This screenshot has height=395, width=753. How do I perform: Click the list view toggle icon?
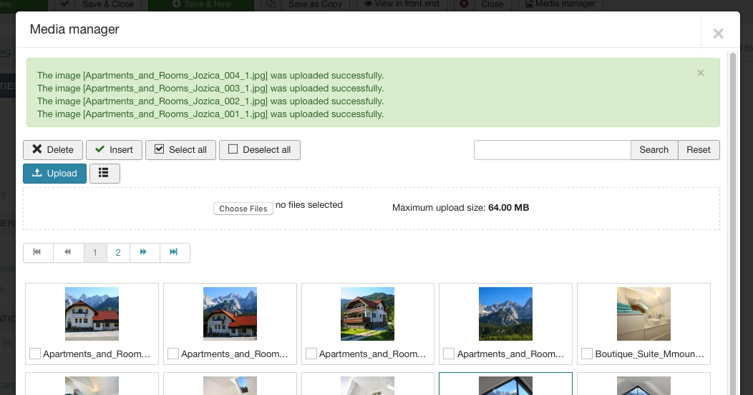click(105, 173)
